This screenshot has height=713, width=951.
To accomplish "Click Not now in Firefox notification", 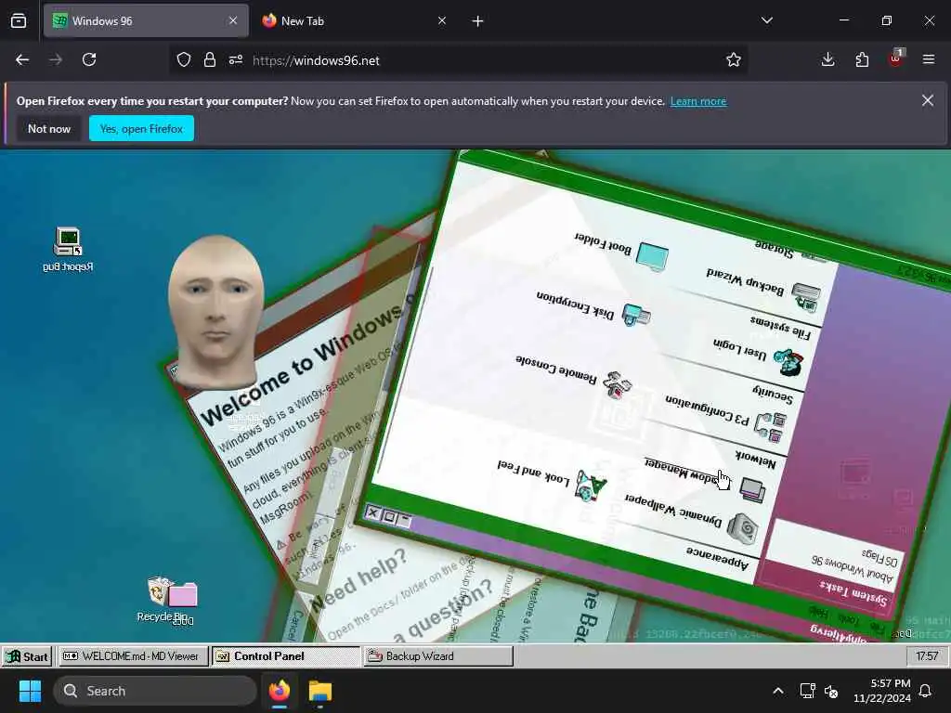I will point(49,128).
